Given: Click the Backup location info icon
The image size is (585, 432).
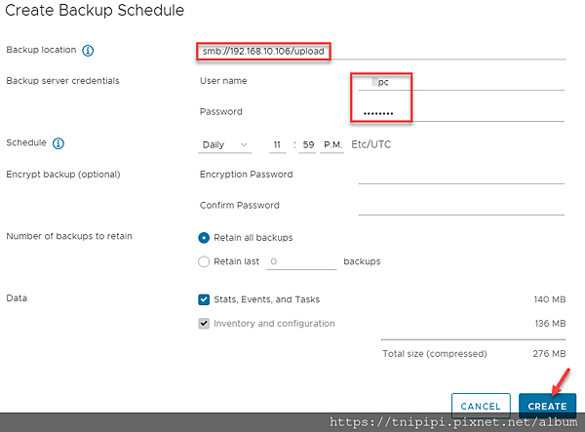Looking at the screenshot, I should click(88, 50).
